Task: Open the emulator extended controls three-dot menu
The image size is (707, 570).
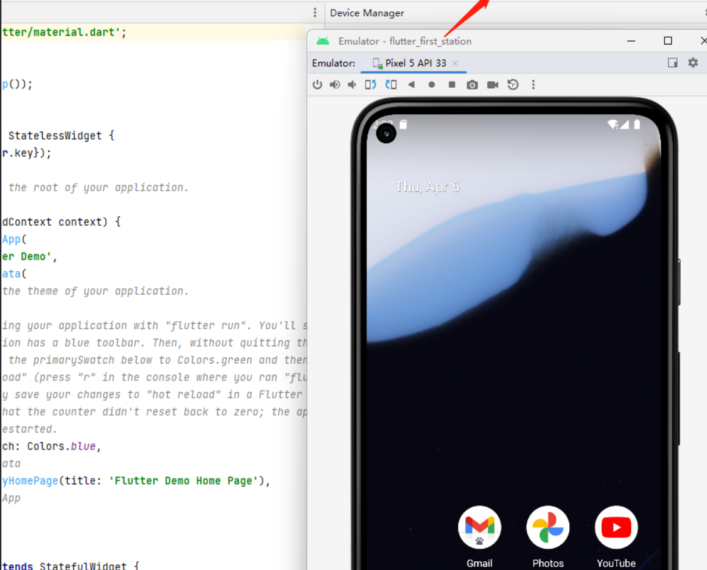Action: click(534, 85)
